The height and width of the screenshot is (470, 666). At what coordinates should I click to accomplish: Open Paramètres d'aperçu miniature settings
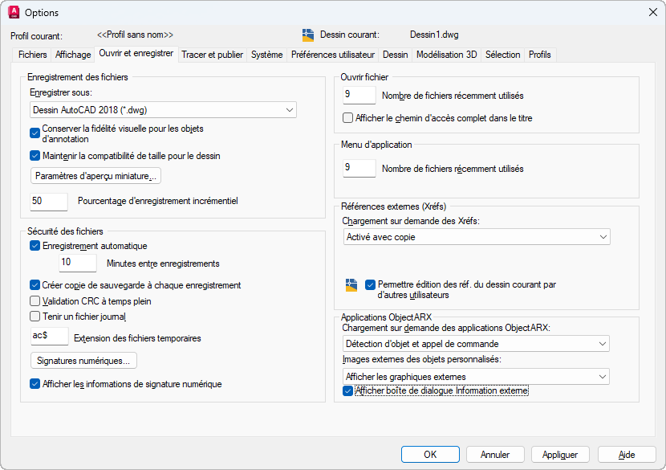(x=95, y=175)
